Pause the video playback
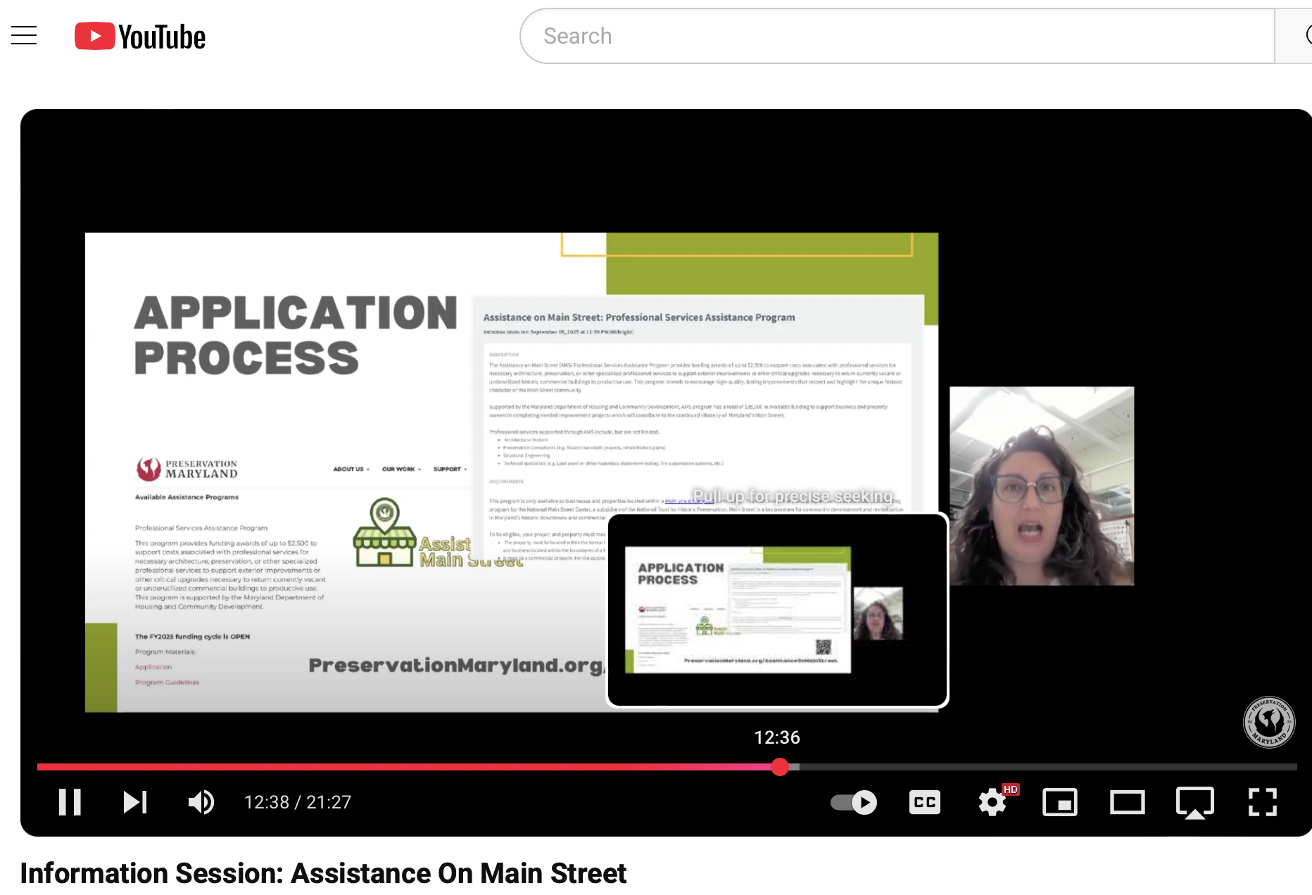The image size is (1312, 895). (70, 802)
